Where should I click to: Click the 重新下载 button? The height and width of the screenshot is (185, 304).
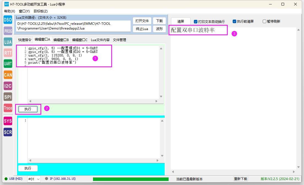click(x=241, y=179)
